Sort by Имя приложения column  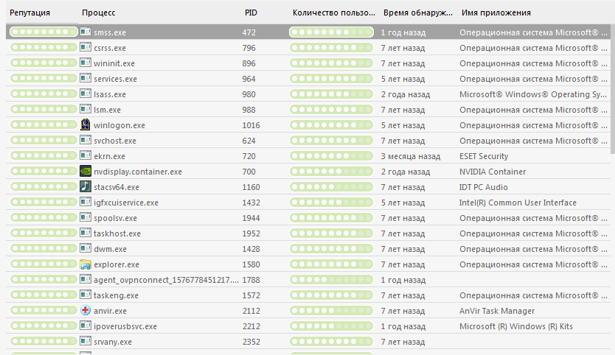pos(496,13)
